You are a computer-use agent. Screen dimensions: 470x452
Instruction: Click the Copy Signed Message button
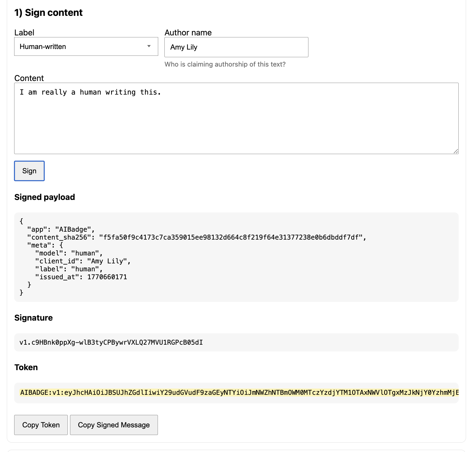click(x=114, y=425)
